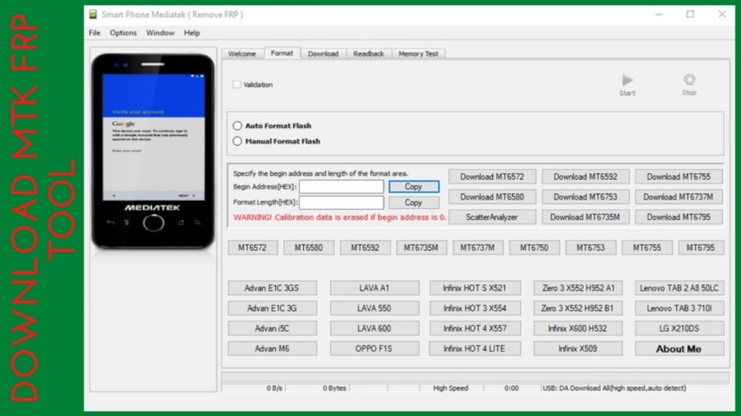Viewport: 741px width, 416px height.
Task: Click the app icon in title bar
Action: pos(93,15)
